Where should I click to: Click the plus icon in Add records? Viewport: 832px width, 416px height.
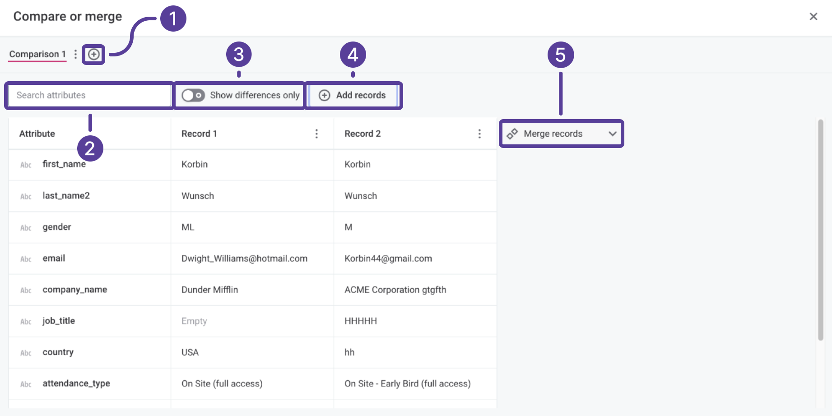(324, 95)
